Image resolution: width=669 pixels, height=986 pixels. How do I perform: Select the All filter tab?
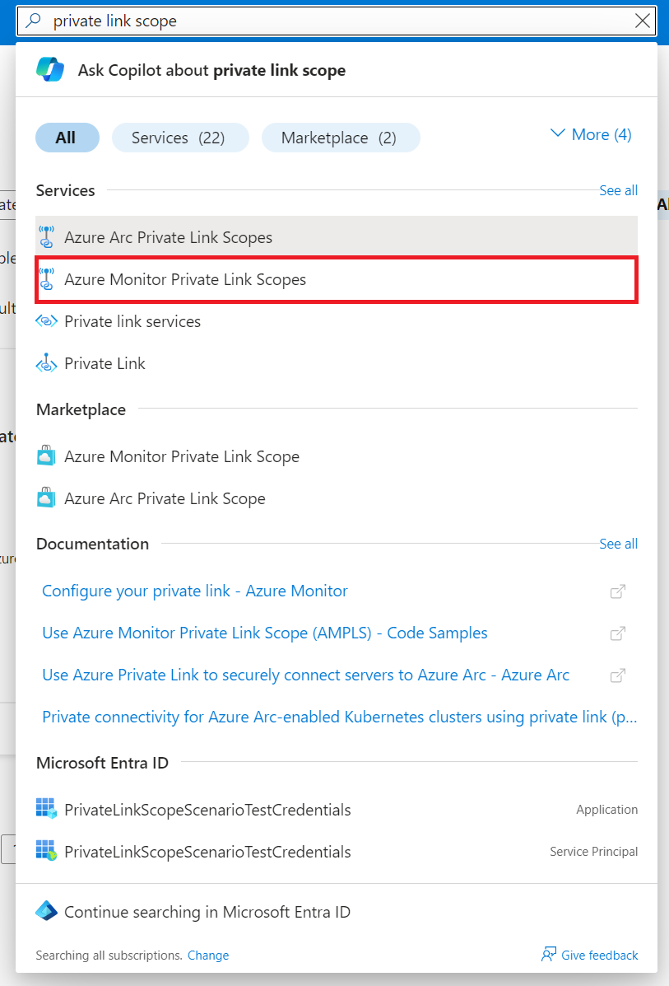(x=67, y=138)
